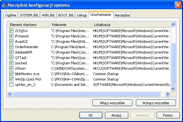This screenshot has width=183, height=122.
Task: Click the ZCfgSvc item name
Action: tap(21, 31)
